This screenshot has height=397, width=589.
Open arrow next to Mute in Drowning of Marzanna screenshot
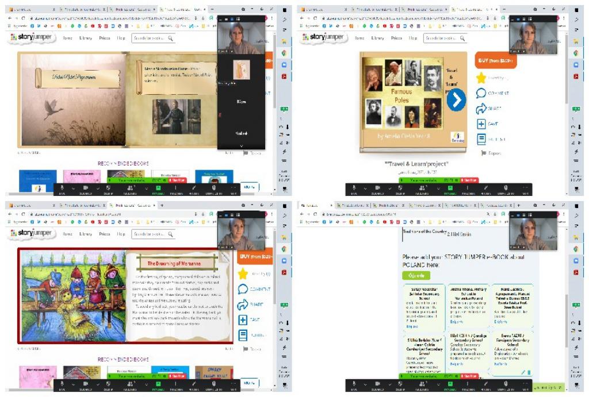(x=73, y=384)
